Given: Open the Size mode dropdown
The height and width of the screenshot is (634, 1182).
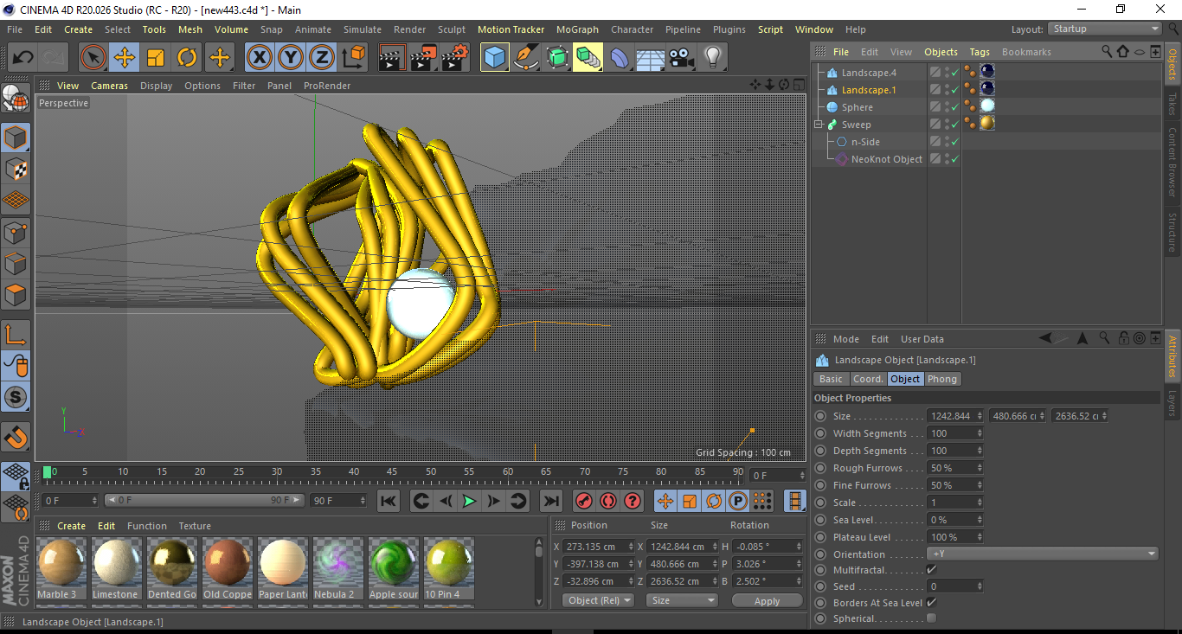Looking at the screenshot, I should (x=683, y=600).
